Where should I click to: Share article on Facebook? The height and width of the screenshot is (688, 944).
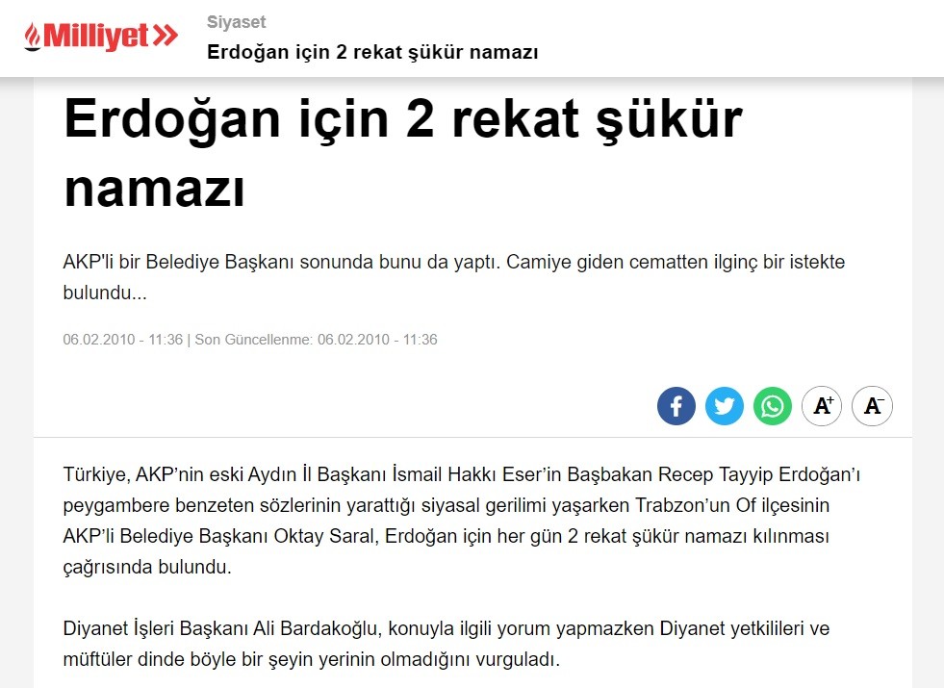pos(676,406)
